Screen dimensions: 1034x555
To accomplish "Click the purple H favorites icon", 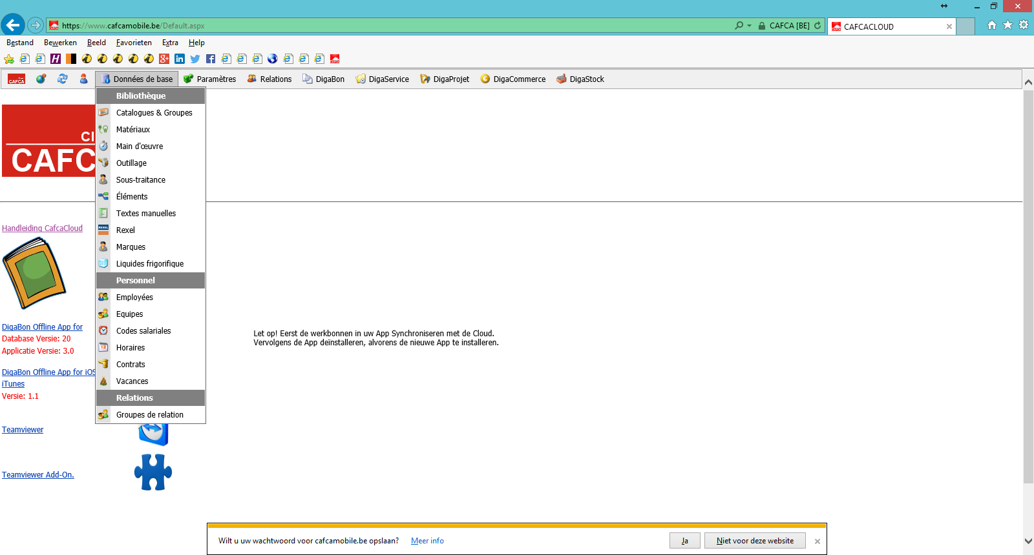I will tap(56, 59).
